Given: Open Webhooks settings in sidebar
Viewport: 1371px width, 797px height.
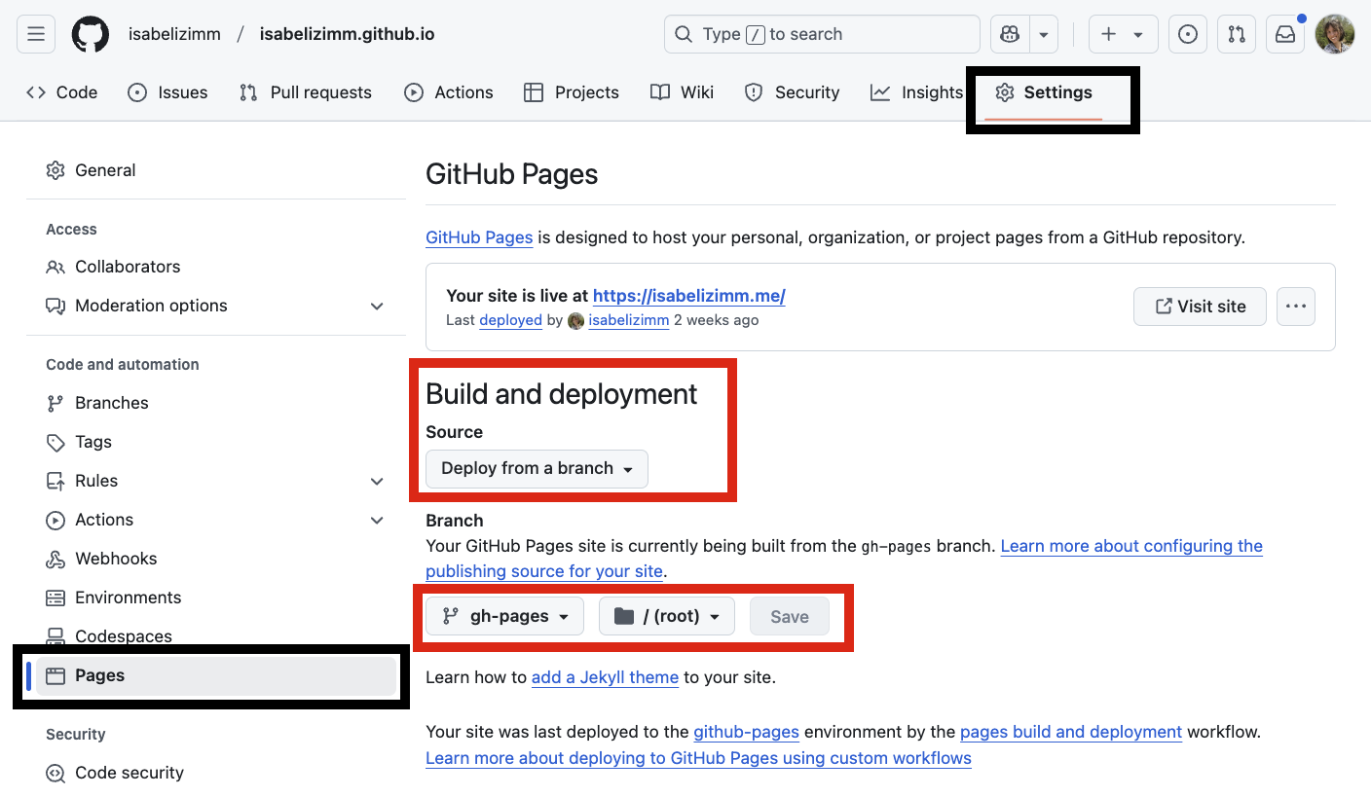Looking at the screenshot, I should tap(215, 559).
